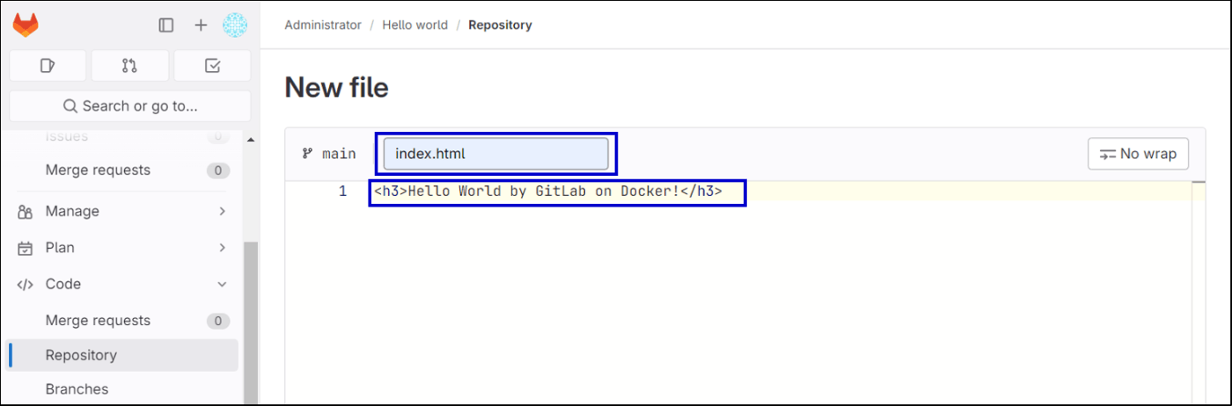Click the 0 badge beside Code Merge requests
The width and height of the screenshot is (1232, 406).
coord(218,321)
